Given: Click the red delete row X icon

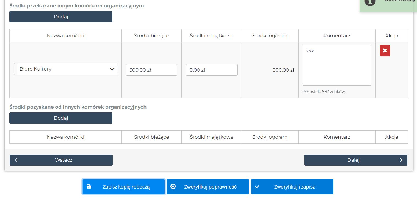Looking at the screenshot, I should point(385,51).
